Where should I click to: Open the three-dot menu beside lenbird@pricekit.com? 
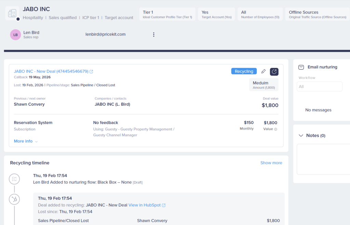[x=153, y=34]
